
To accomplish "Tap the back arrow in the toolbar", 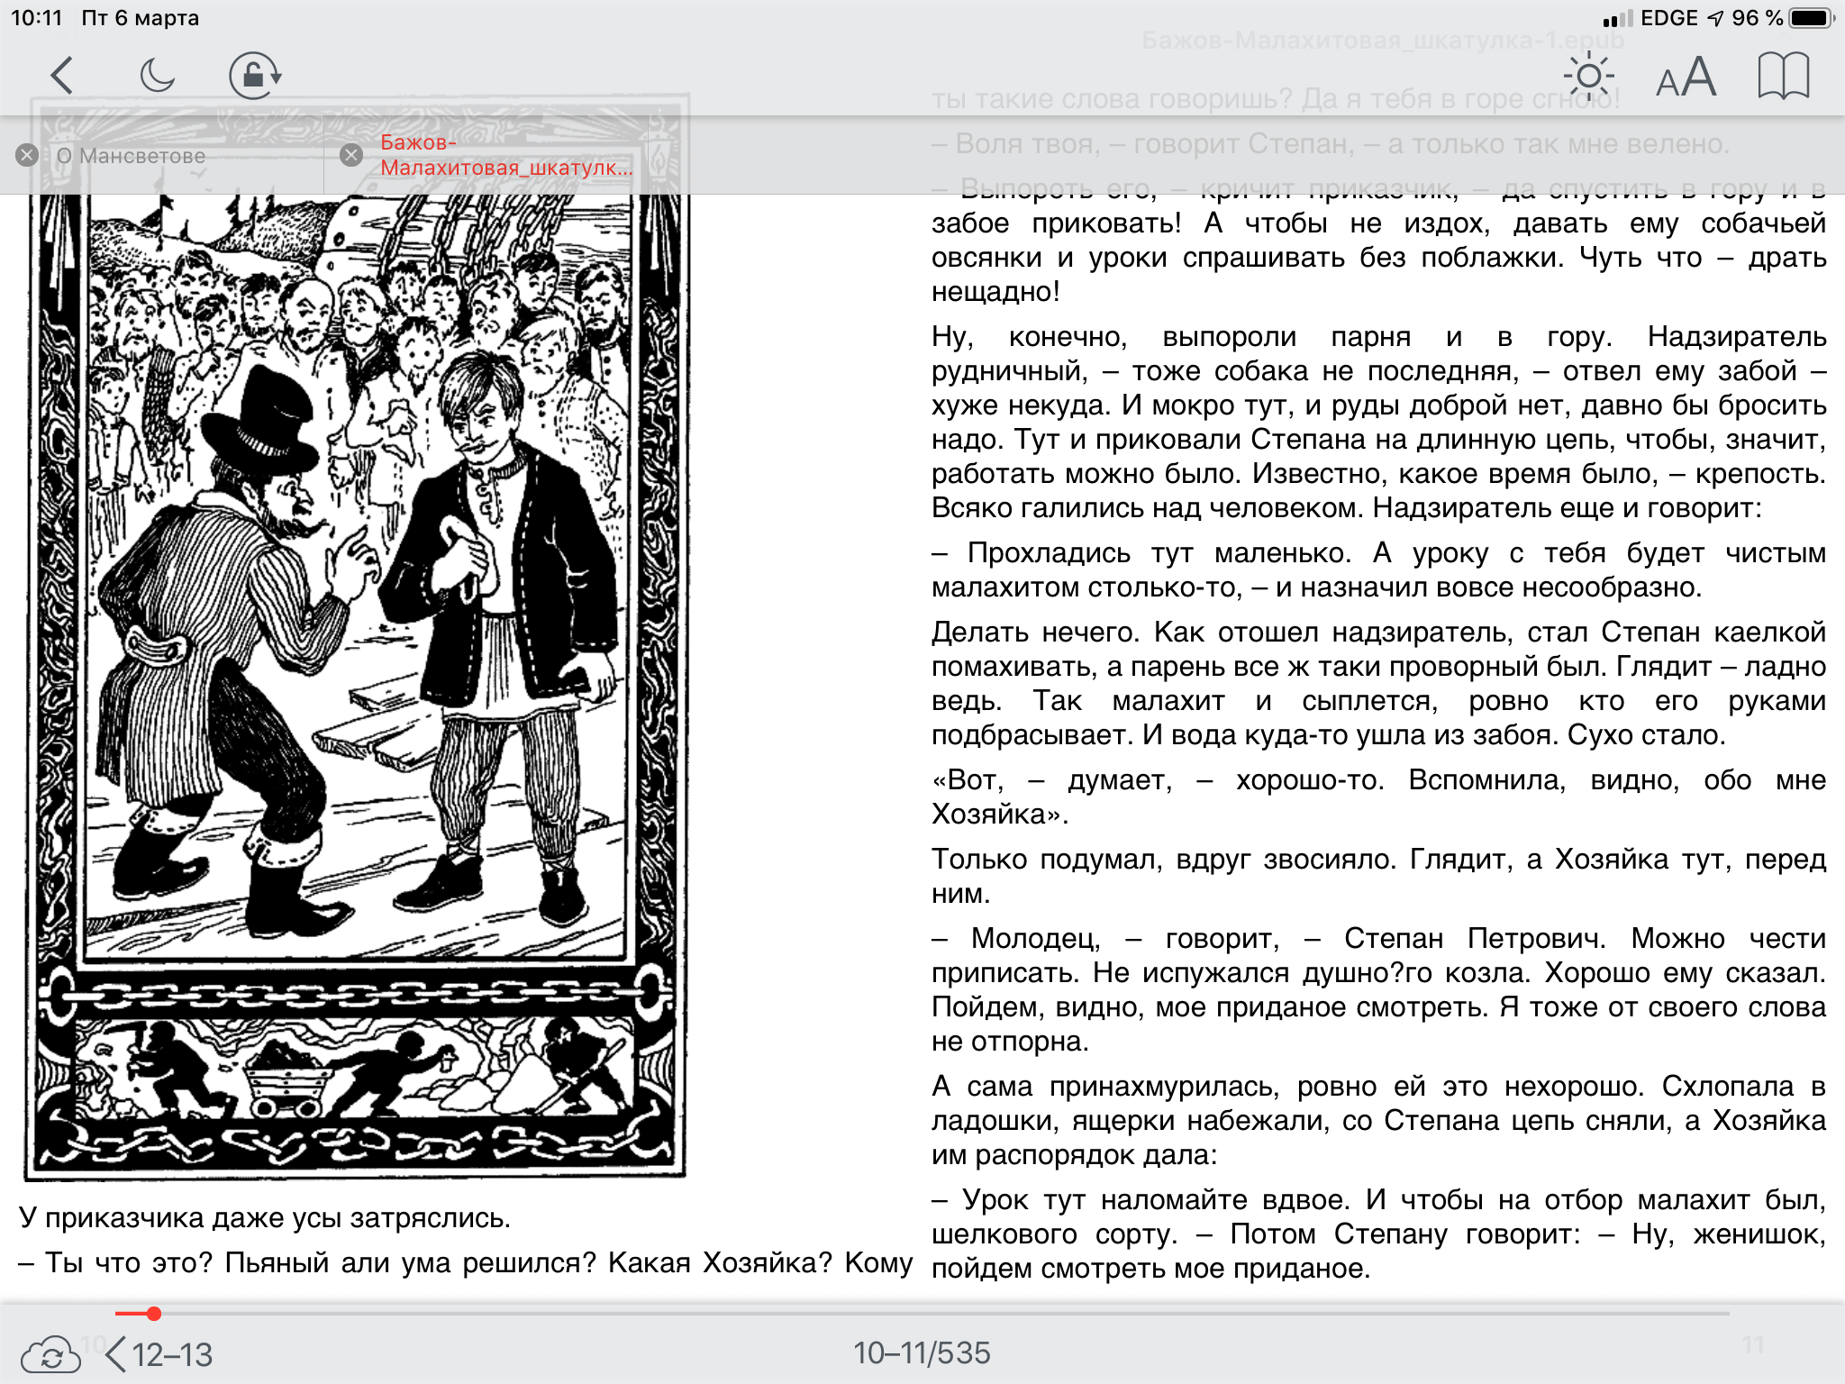I will point(62,76).
